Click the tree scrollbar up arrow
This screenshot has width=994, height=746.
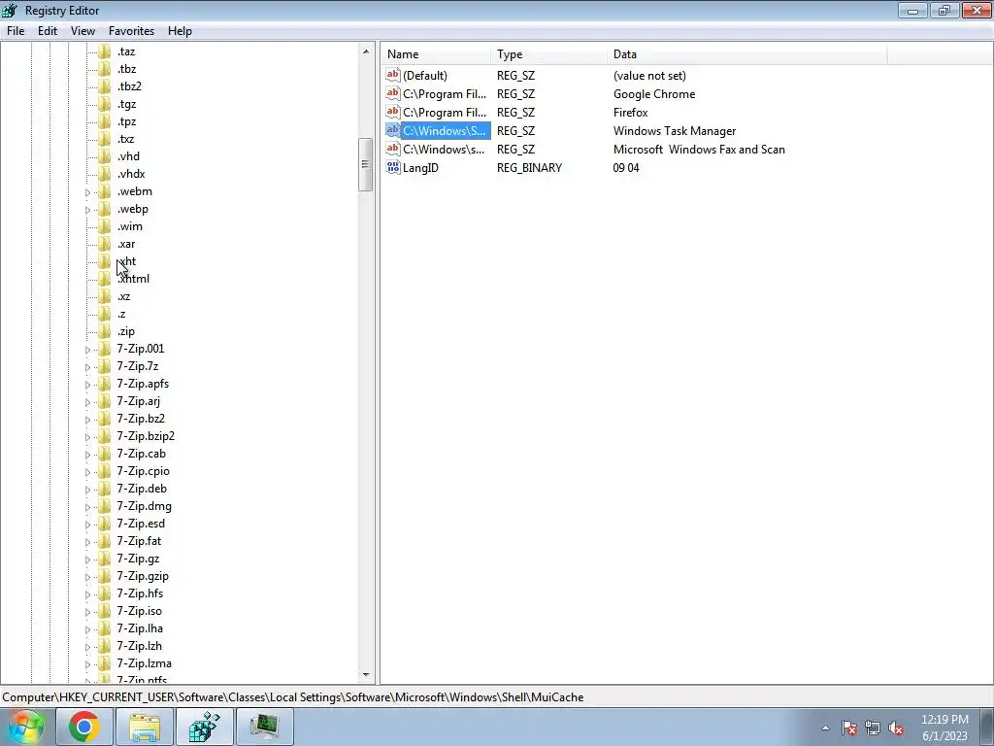[x=366, y=51]
